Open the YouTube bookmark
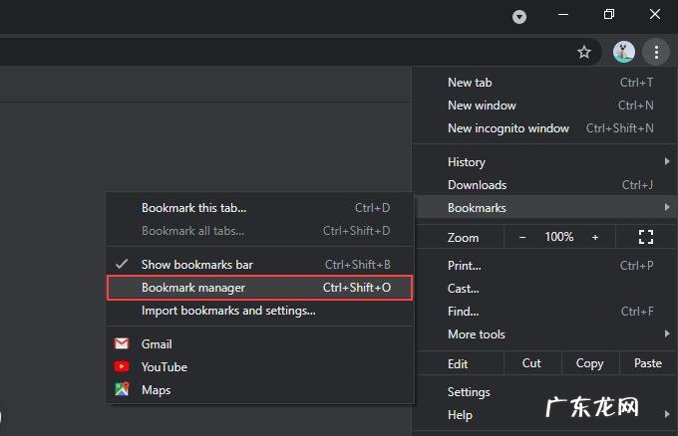 (x=164, y=367)
